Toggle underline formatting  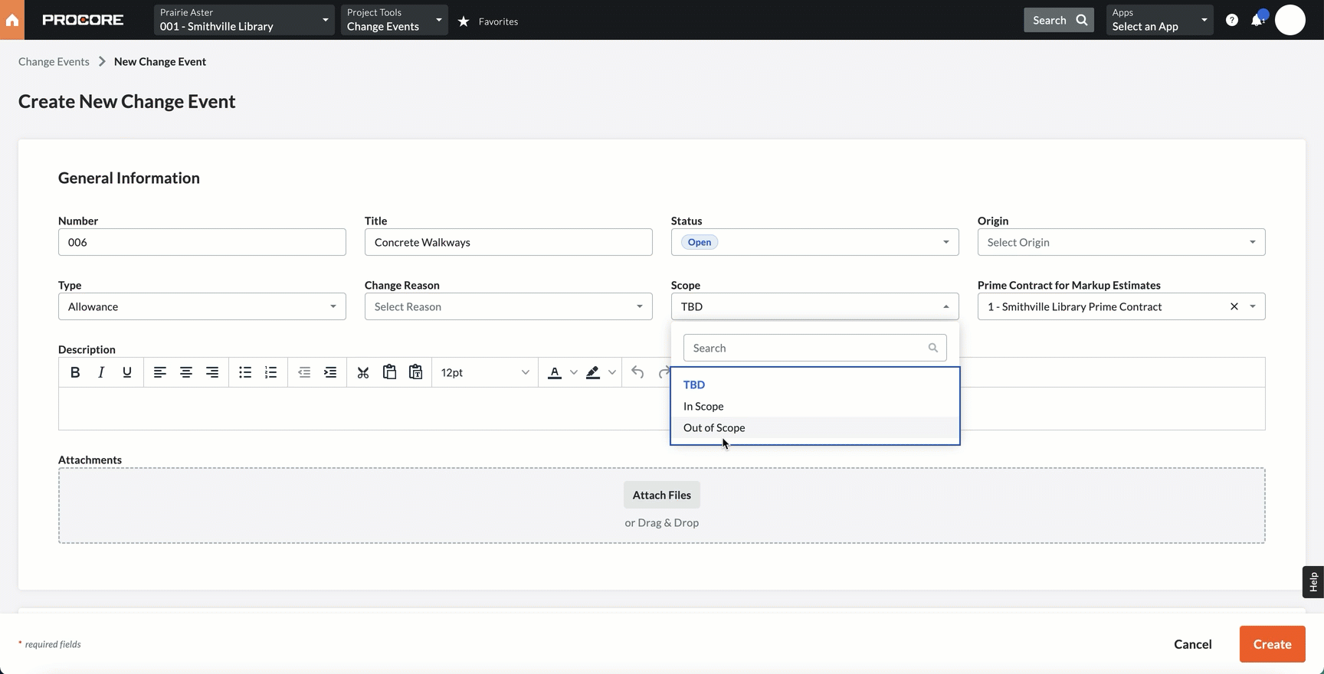127,372
